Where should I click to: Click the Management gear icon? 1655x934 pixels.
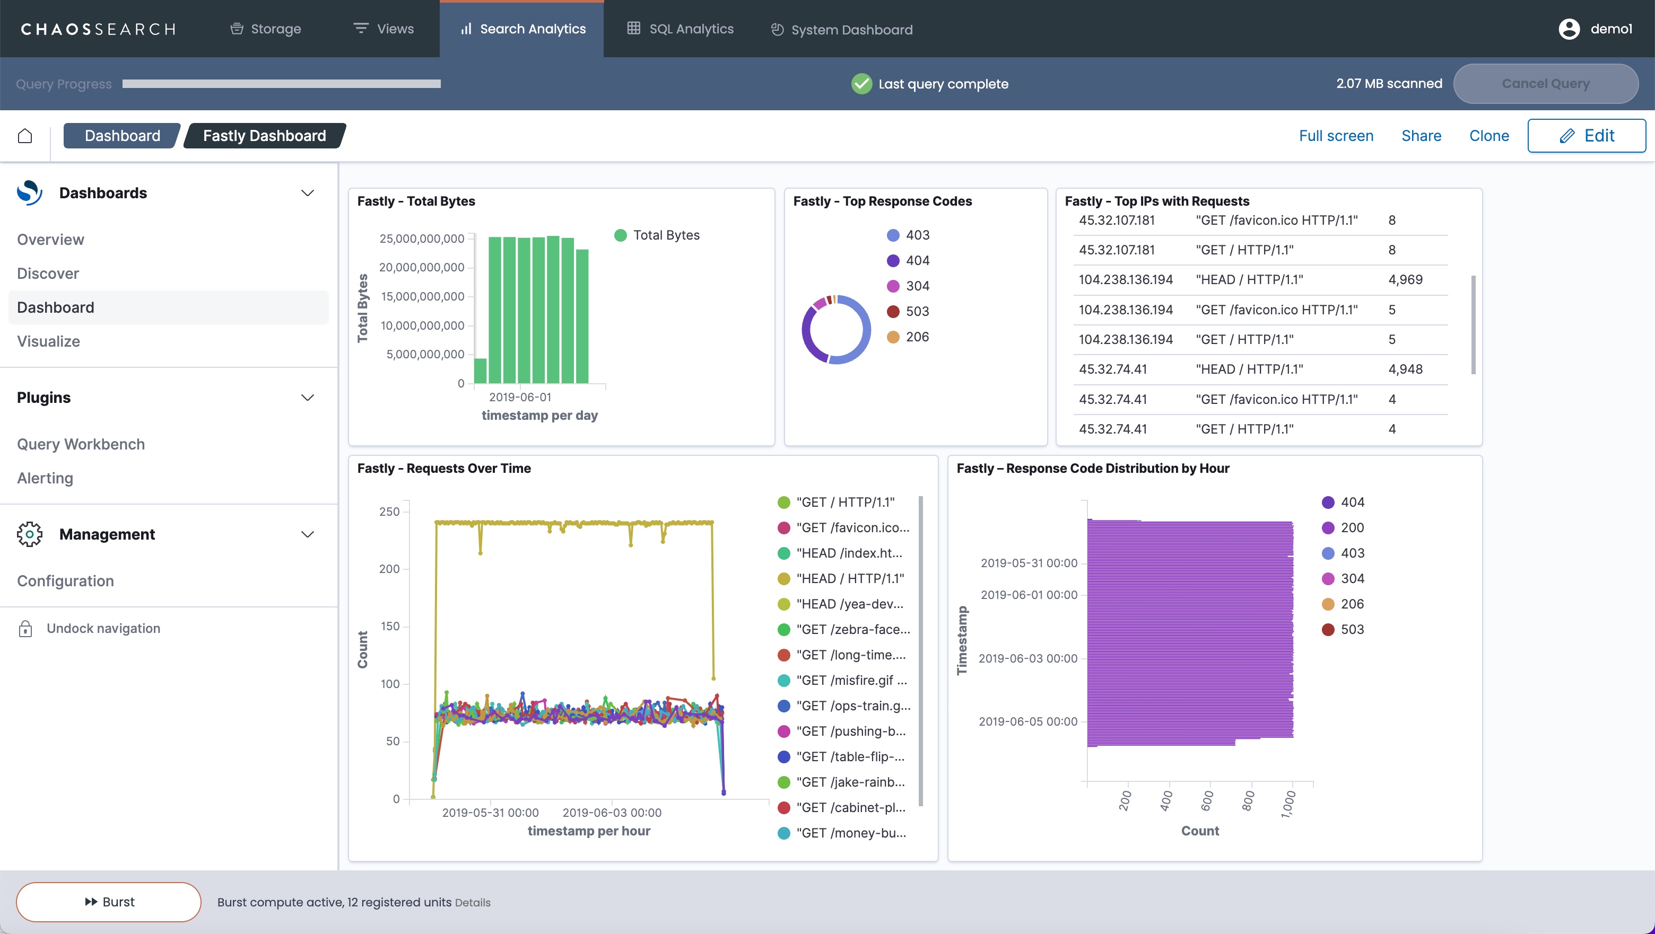coord(30,534)
